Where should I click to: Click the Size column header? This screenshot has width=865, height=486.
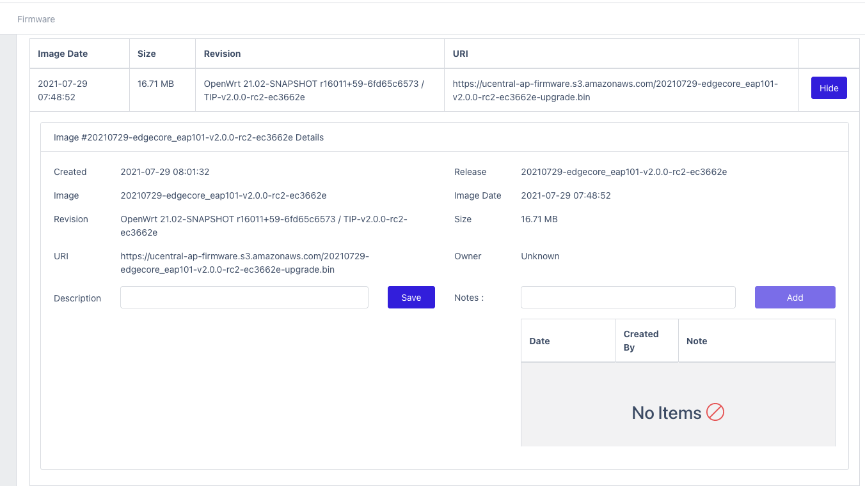coord(147,54)
